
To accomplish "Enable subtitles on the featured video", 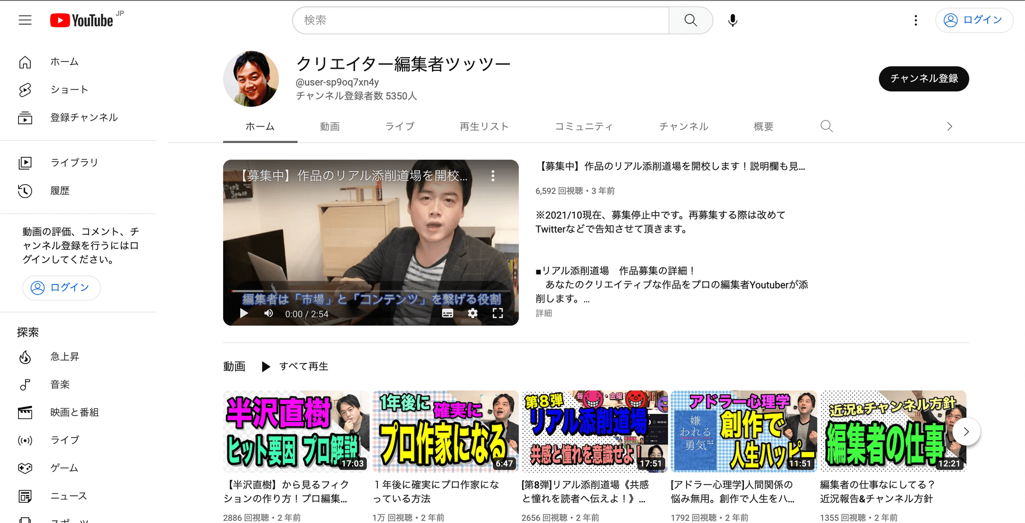I will coord(447,313).
